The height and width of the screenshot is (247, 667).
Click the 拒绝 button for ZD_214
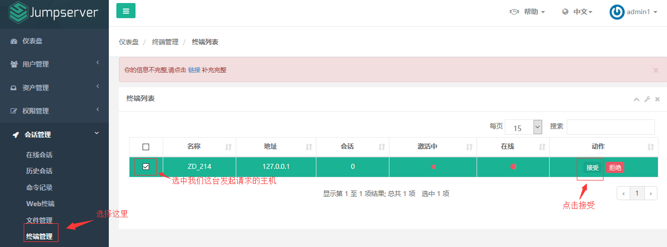(x=615, y=167)
